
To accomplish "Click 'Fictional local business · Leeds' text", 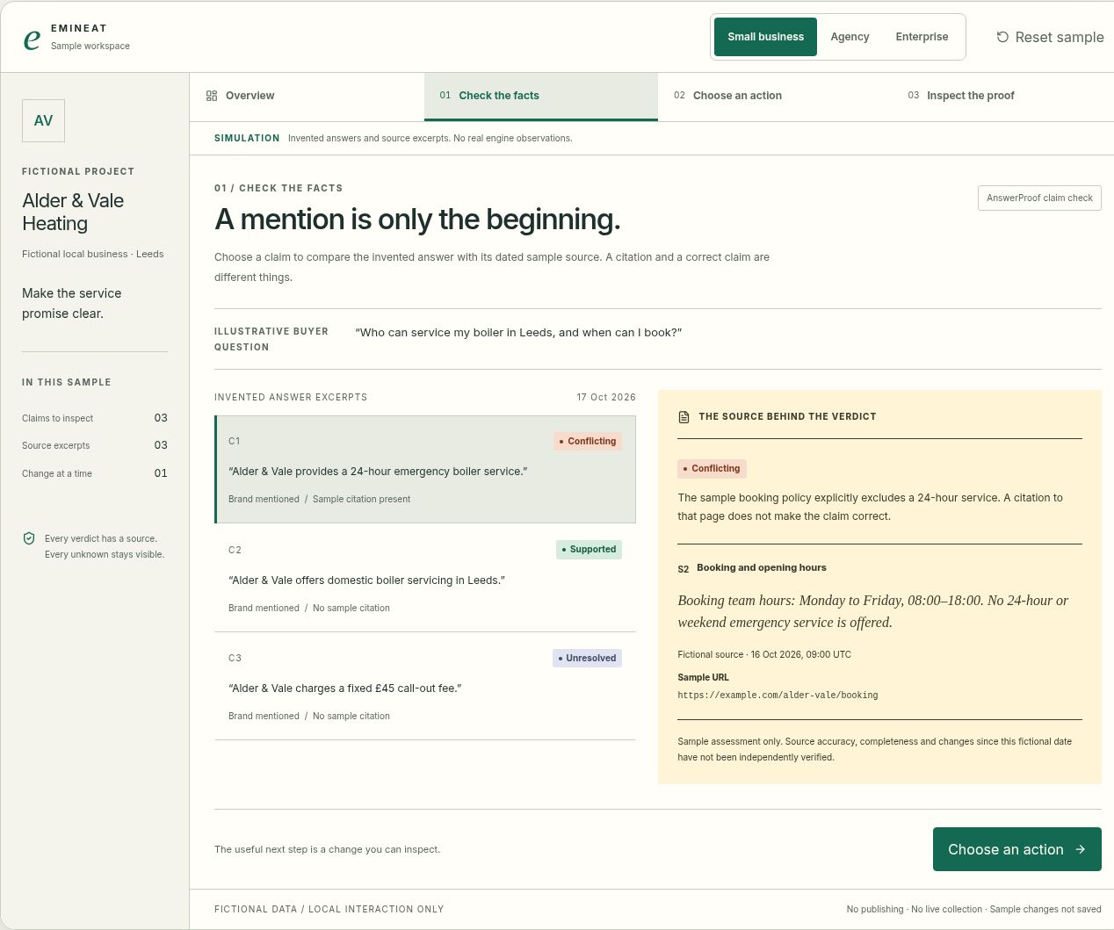I will click(93, 254).
